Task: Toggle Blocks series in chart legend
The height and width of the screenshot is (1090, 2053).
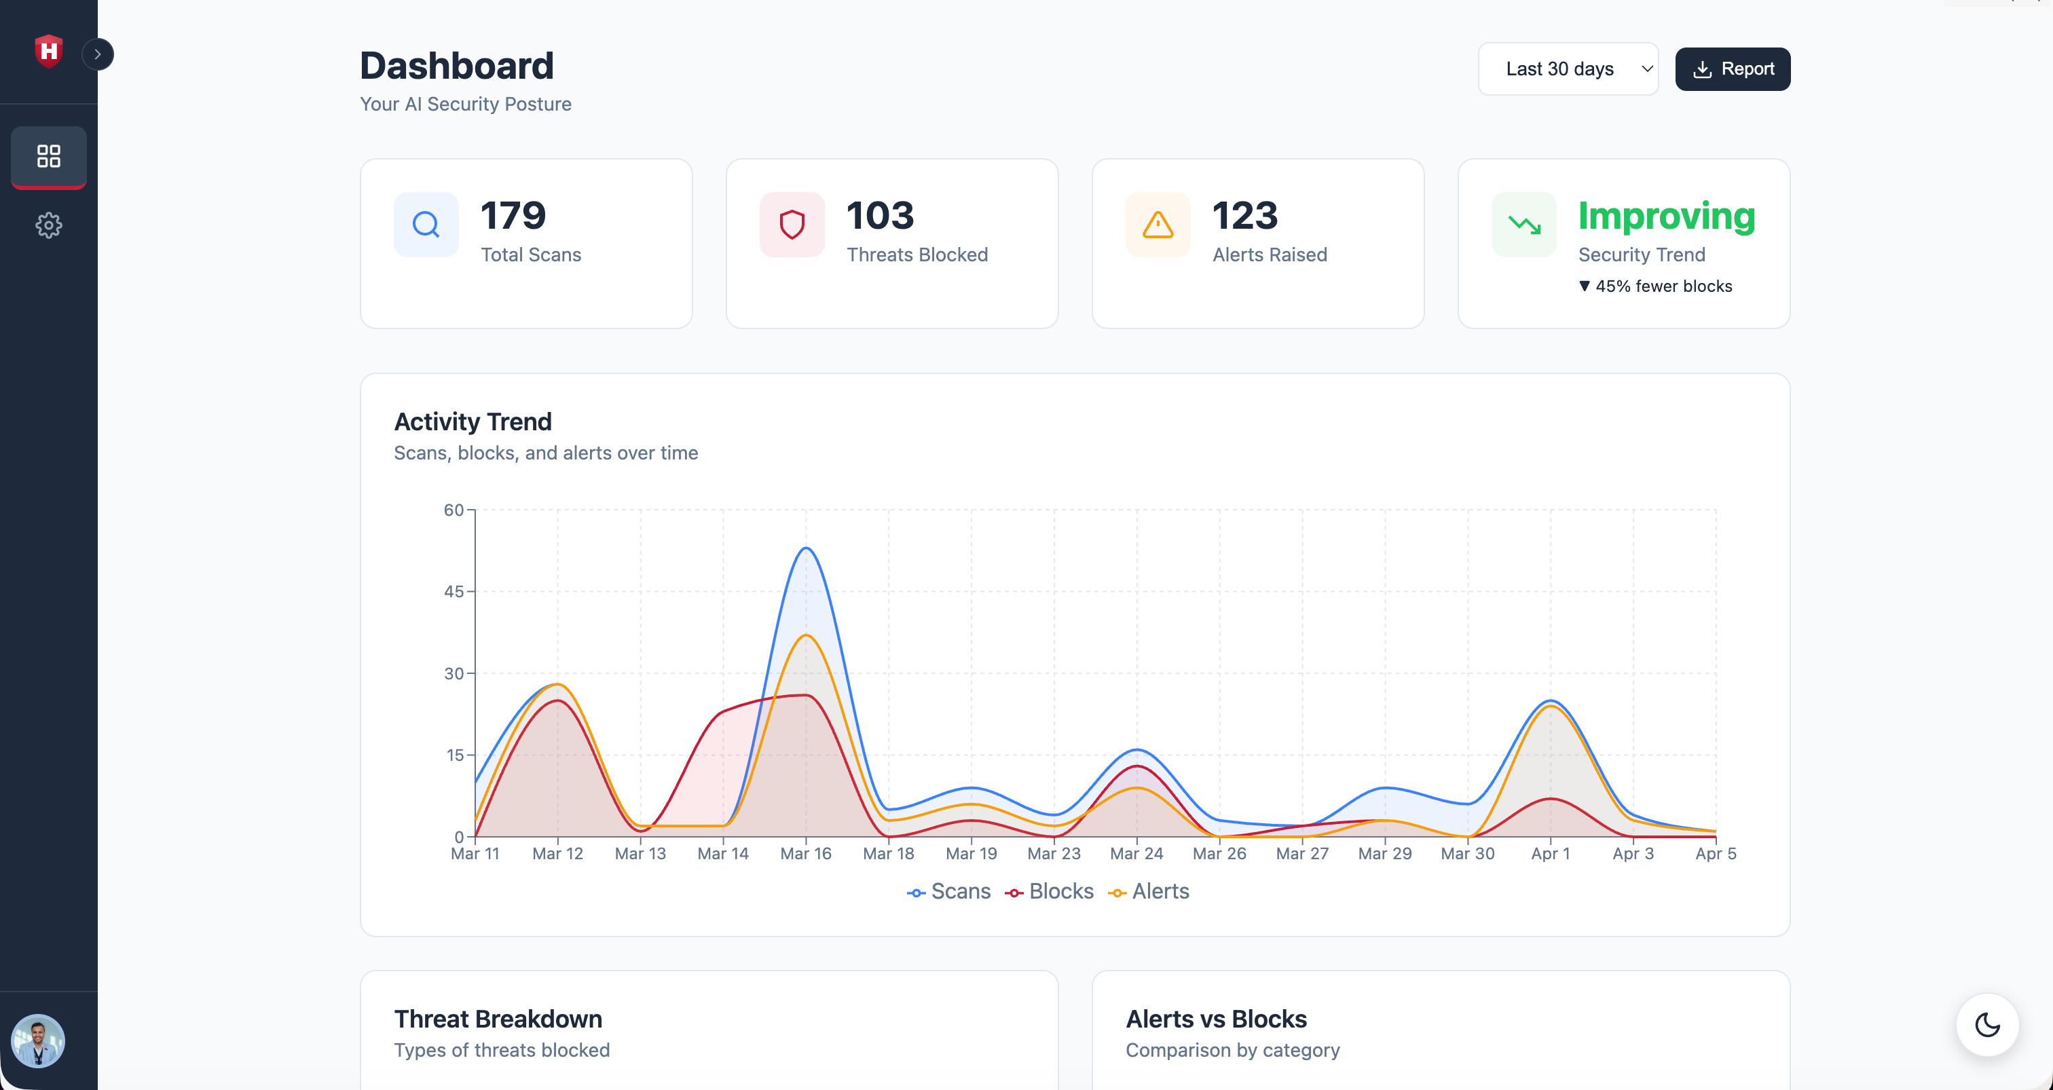Action: [x=1049, y=892]
